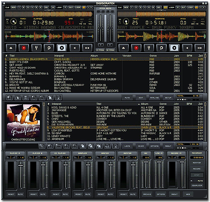
Task: Click the left deck's reverse play arrow
Action: point(75,48)
